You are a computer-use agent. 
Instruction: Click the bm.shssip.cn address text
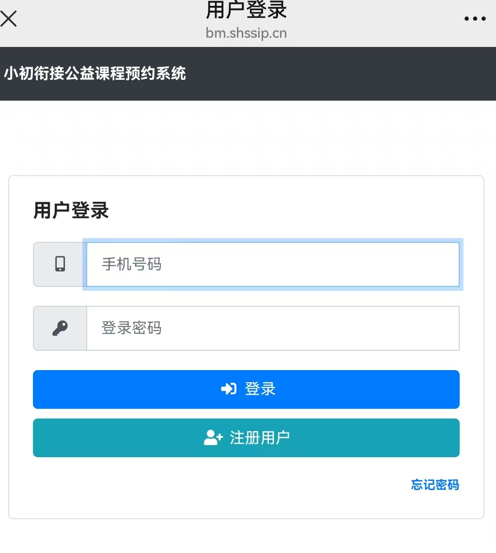click(246, 33)
